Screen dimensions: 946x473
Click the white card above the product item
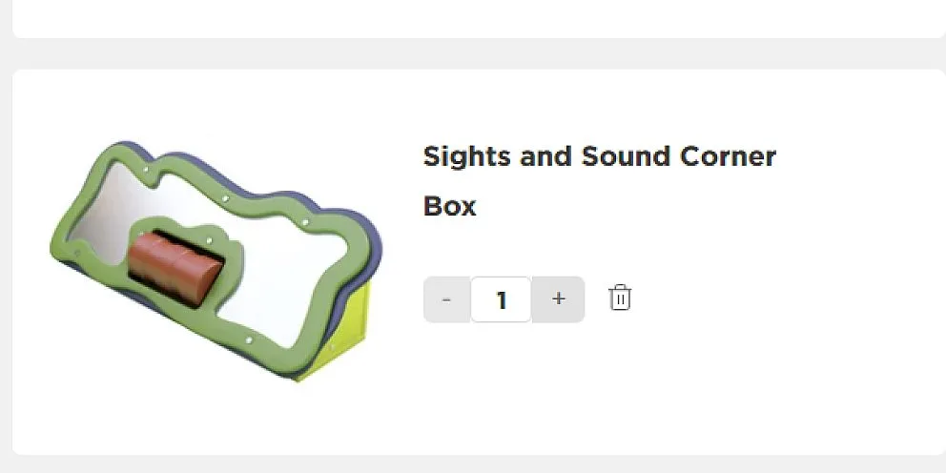pos(479,19)
